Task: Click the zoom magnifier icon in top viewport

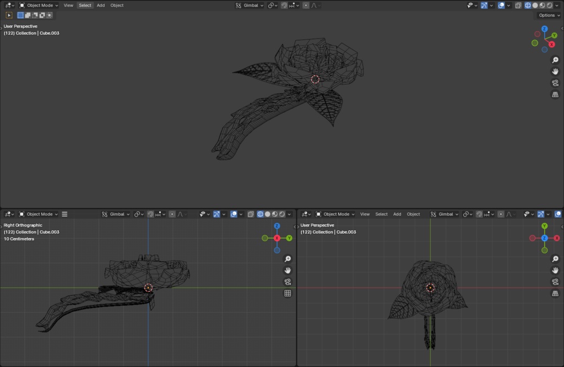Action: [x=555, y=60]
